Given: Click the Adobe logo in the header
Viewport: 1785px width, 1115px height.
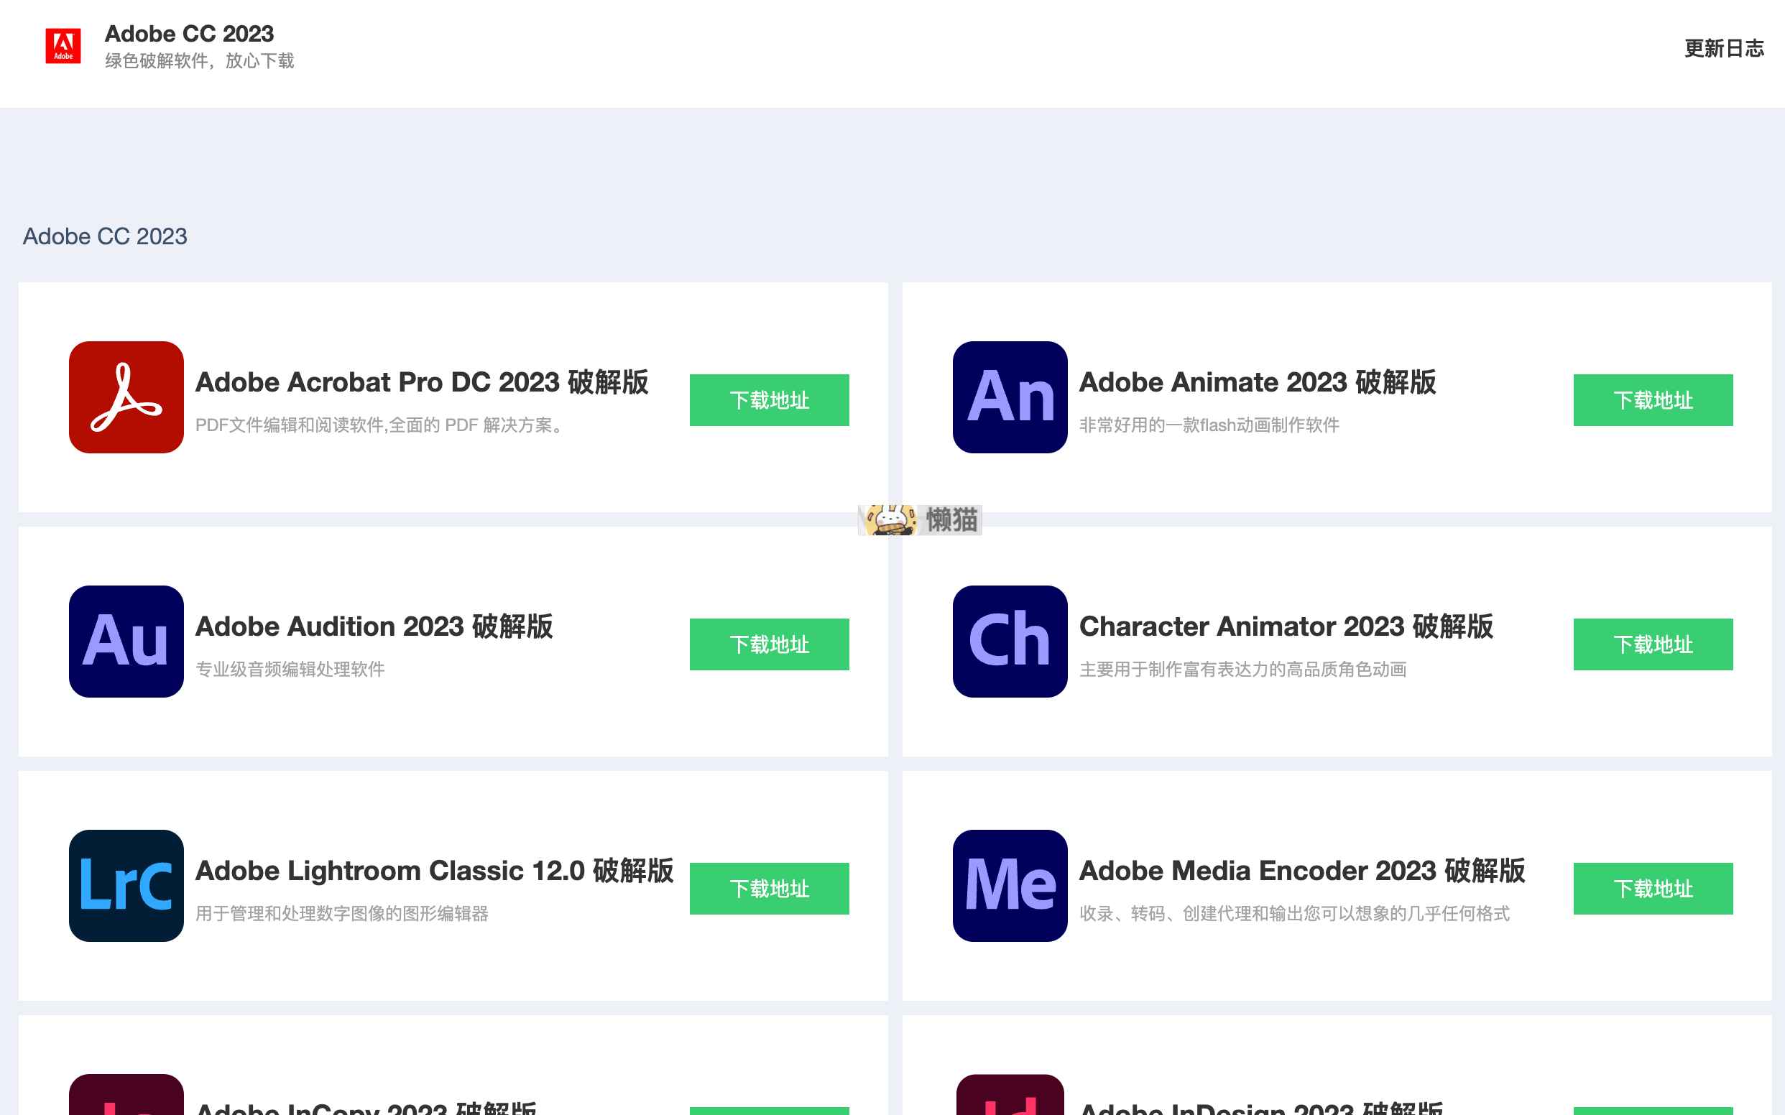Looking at the screenshot, I should point(63,46).
